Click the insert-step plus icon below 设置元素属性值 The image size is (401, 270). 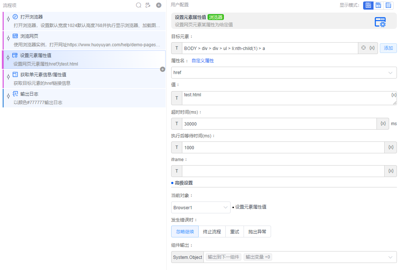[162, 69]
